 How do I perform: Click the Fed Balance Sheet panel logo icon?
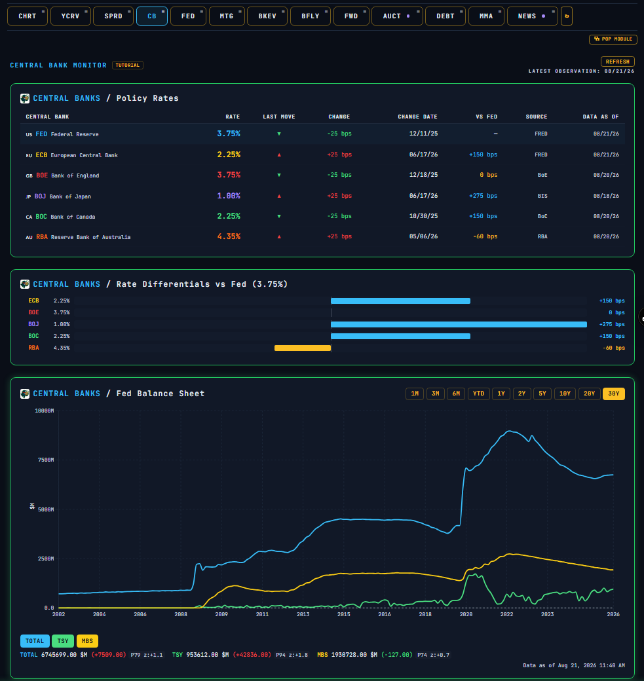point(25,394)
